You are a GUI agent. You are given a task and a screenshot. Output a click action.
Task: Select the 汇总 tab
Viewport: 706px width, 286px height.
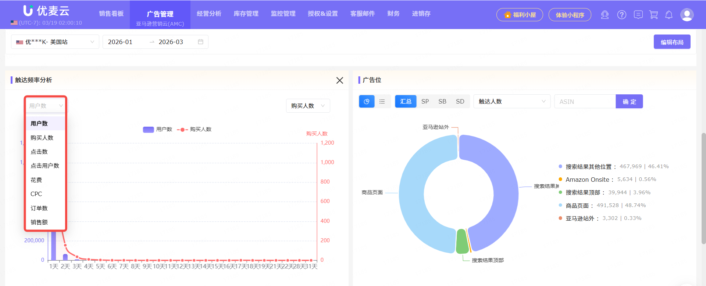click(x=406, y=101)
